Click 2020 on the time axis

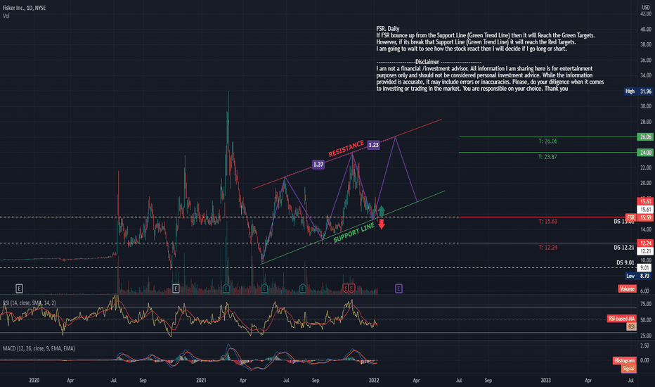pos(34,380)
